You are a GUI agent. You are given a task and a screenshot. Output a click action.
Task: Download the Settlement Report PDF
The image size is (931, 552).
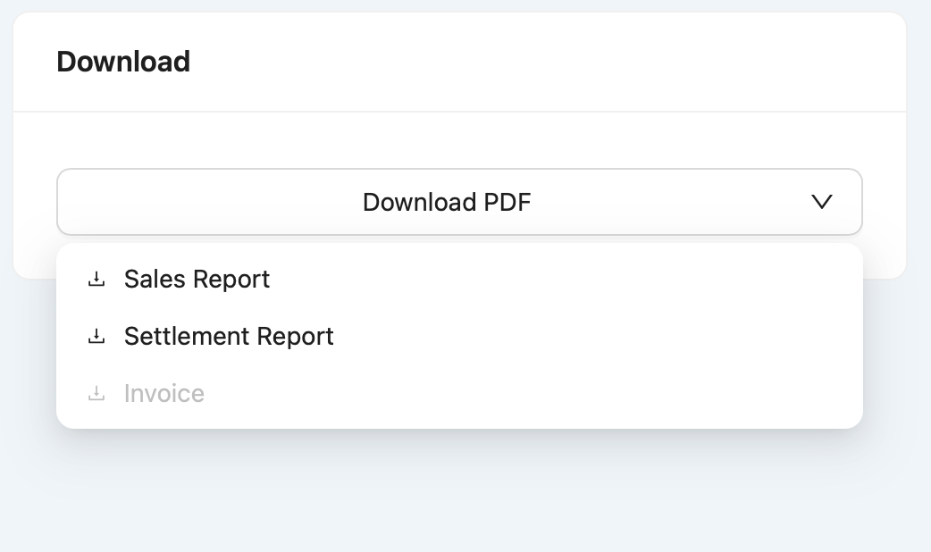tap(229, 337)
